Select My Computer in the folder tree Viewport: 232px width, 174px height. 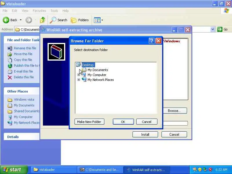coord(97,75)
